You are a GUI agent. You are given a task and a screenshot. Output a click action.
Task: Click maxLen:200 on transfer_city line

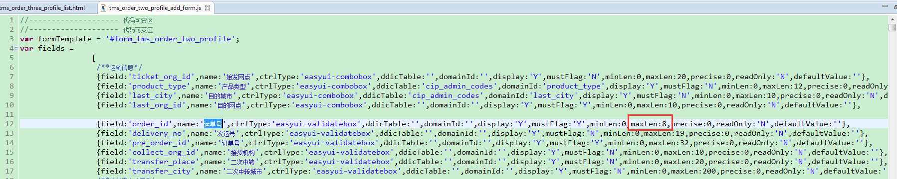tap(693, 171)
